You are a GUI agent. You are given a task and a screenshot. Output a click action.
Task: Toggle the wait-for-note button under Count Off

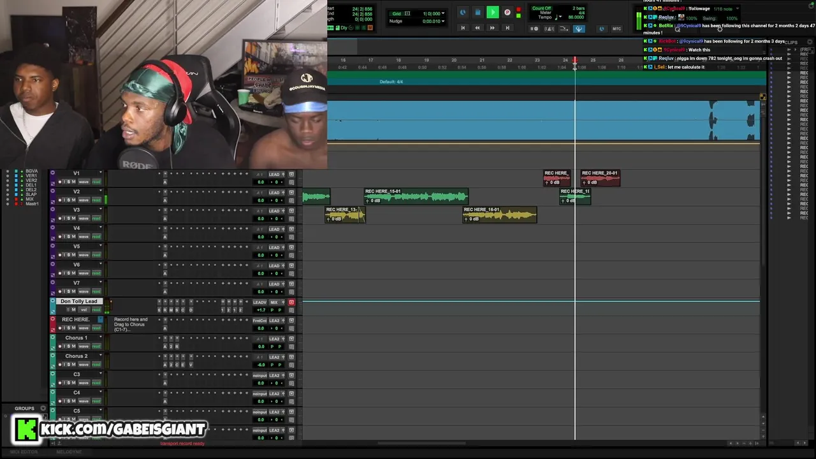535,29
